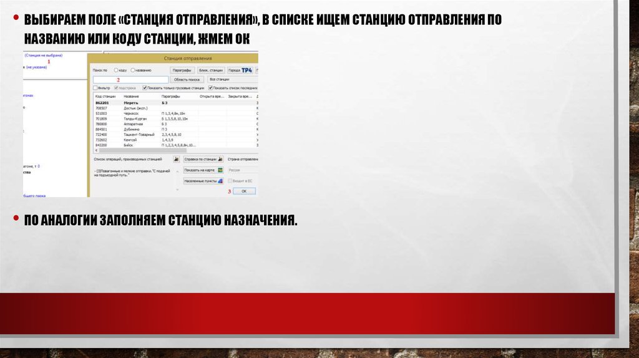Click the station list horizontal scrollbar

pos(143,150)
